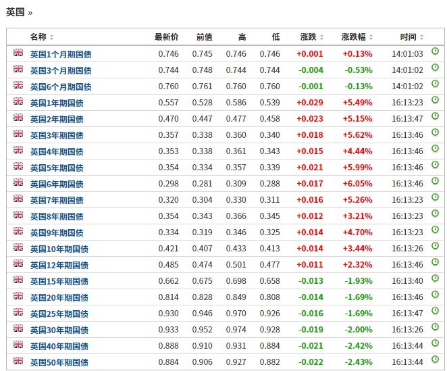
Task: Open 英国3个月期国债 bond page
Action: 61,70
